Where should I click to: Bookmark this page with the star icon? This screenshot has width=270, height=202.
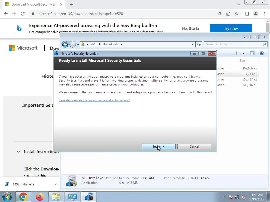click(x=237, y=14)
